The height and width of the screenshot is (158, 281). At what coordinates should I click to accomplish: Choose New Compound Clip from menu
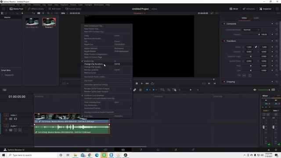(107, 26)
